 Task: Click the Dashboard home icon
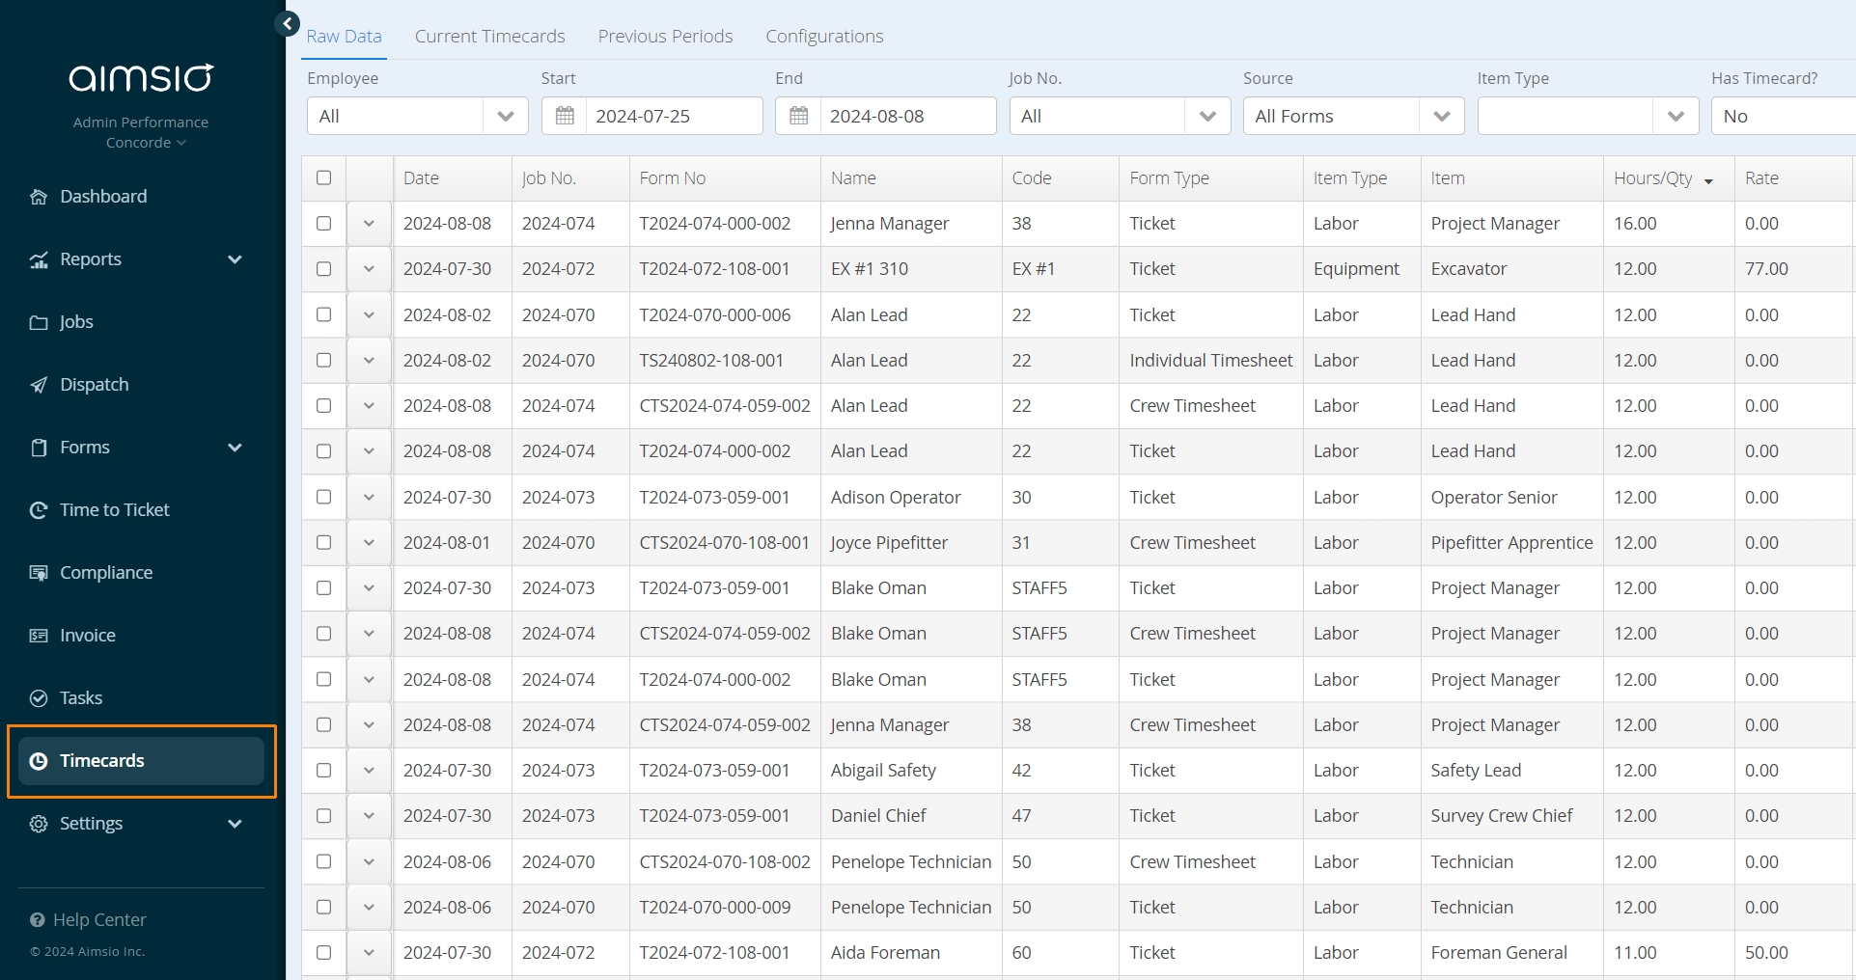click(39, 197)
